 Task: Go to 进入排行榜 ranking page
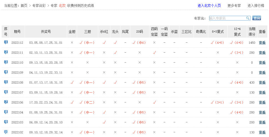pos(256,6)
